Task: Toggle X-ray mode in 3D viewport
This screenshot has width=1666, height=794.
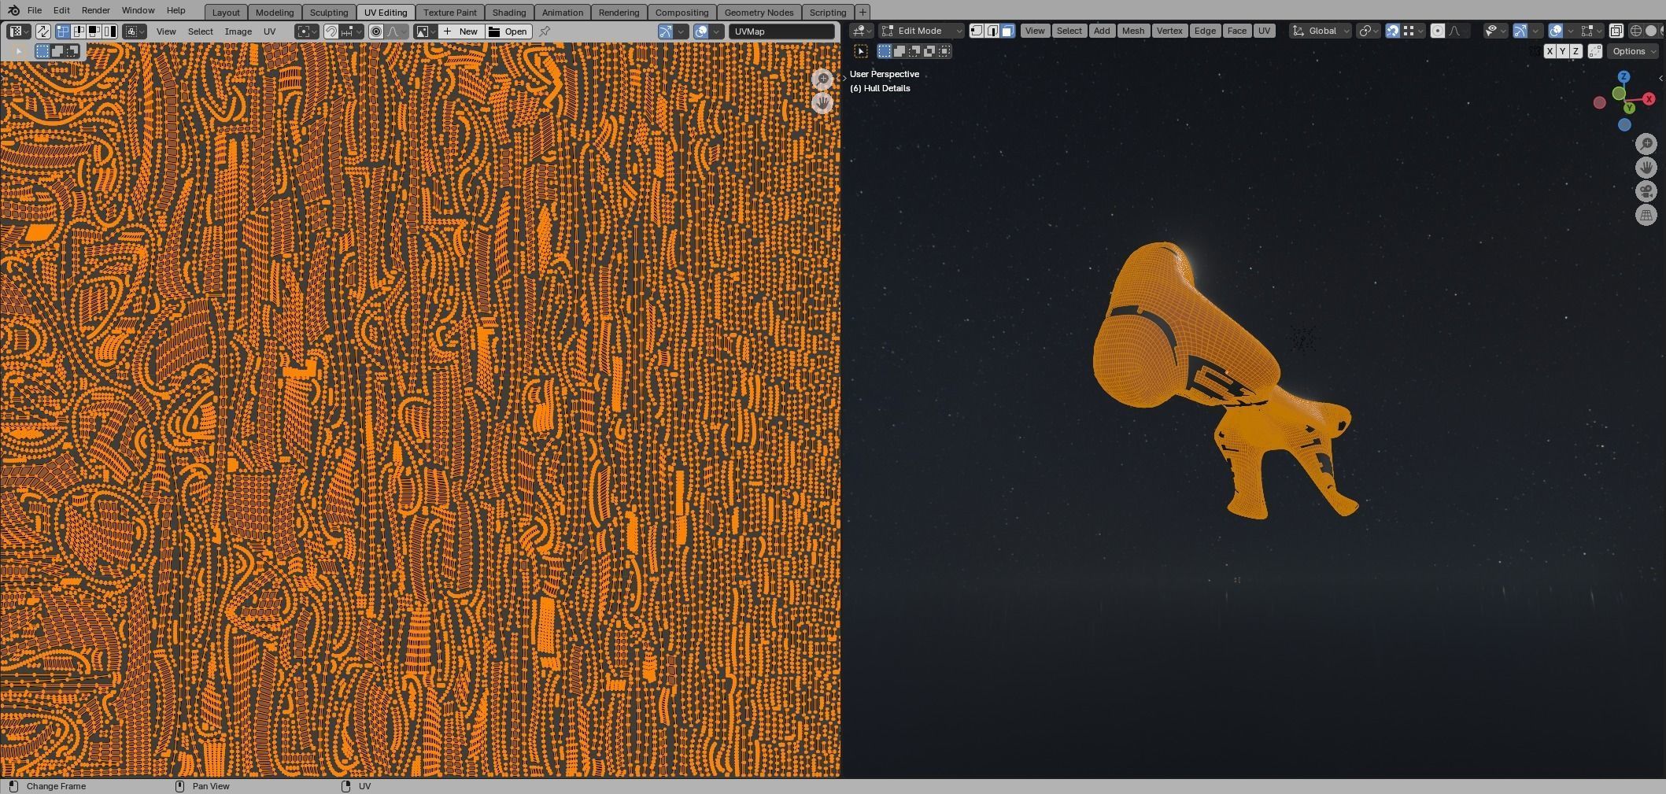Action: (x=1616, y=31)
